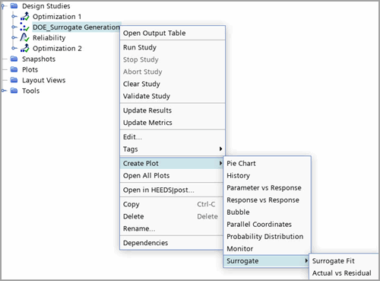Click the Snapshots folder icon
380x281 pixels.
(x=14, y=59)
